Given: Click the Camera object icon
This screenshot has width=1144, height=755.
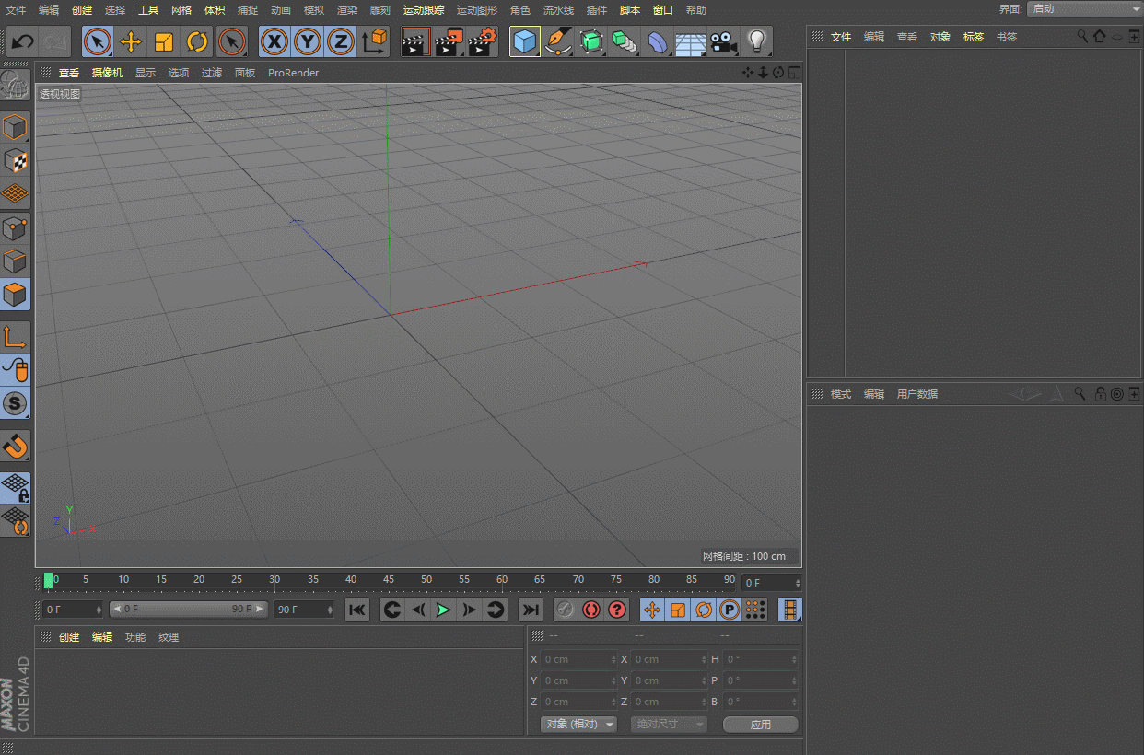Looking at the screenshot, I should pos(724,41).
